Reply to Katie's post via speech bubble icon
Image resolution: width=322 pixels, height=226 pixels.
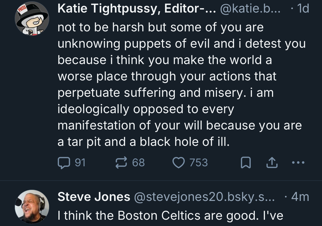pyautogui.click(x=63, y=163)
